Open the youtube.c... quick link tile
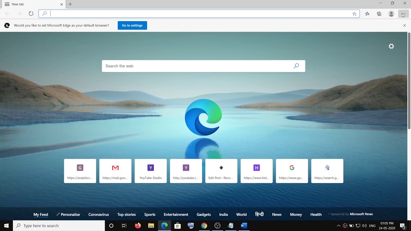 pos(186,171)
